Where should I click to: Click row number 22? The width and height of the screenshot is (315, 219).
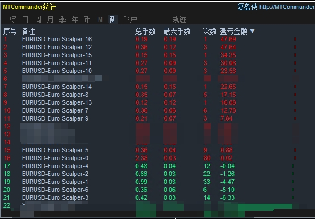[x=7, y=205]
